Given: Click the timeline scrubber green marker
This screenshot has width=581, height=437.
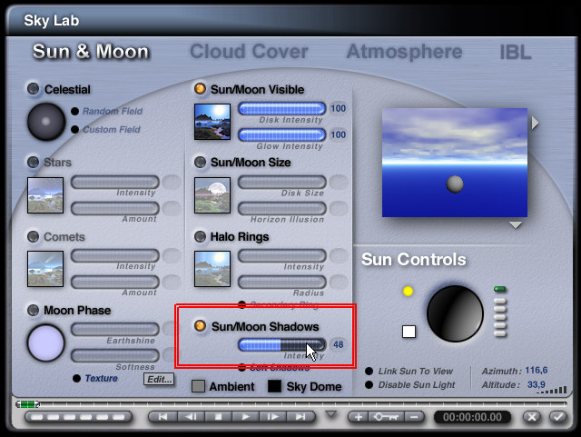Looking at the screenshot, I should click(x=28, y=404).
